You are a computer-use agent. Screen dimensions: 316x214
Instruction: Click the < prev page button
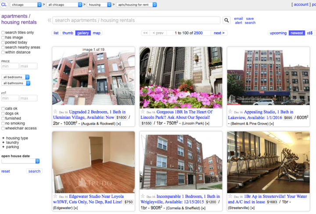158,33
